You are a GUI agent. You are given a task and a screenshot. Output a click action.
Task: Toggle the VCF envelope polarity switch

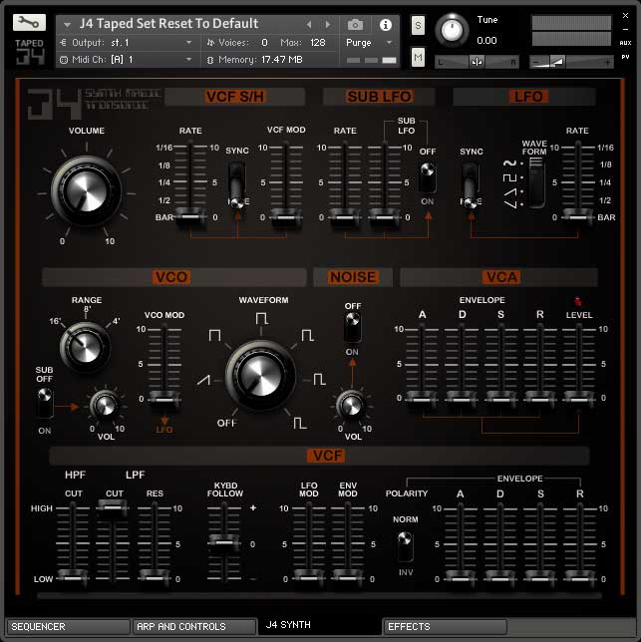click(x=405, y=546)
